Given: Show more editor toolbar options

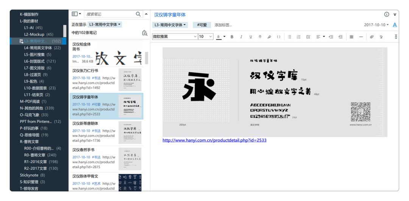Looking at the screenshot, I should point(396,37).
